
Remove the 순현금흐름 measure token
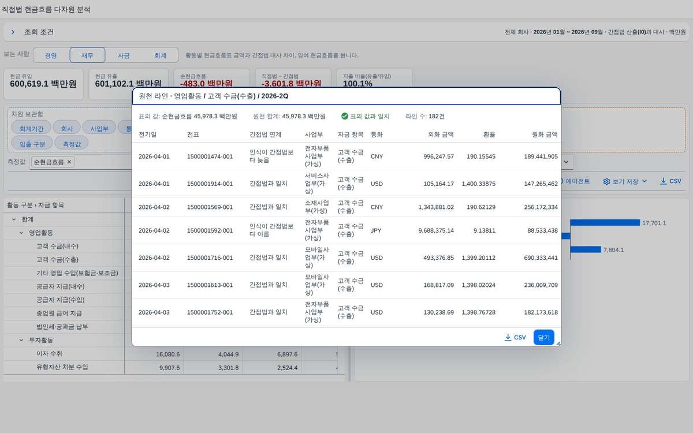click(69, 162)
